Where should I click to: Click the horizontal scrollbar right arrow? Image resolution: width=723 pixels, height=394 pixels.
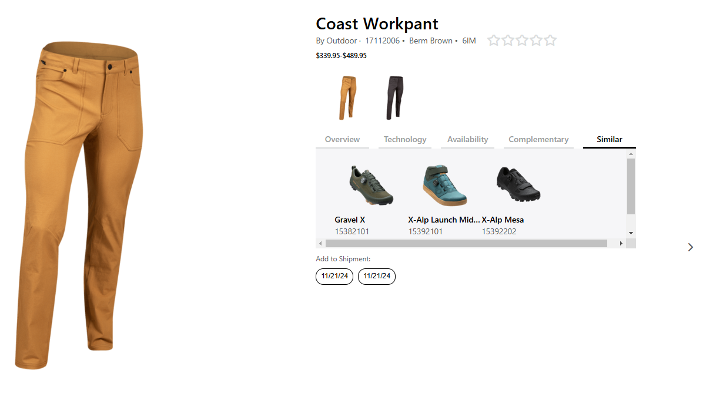coord(621,243)
